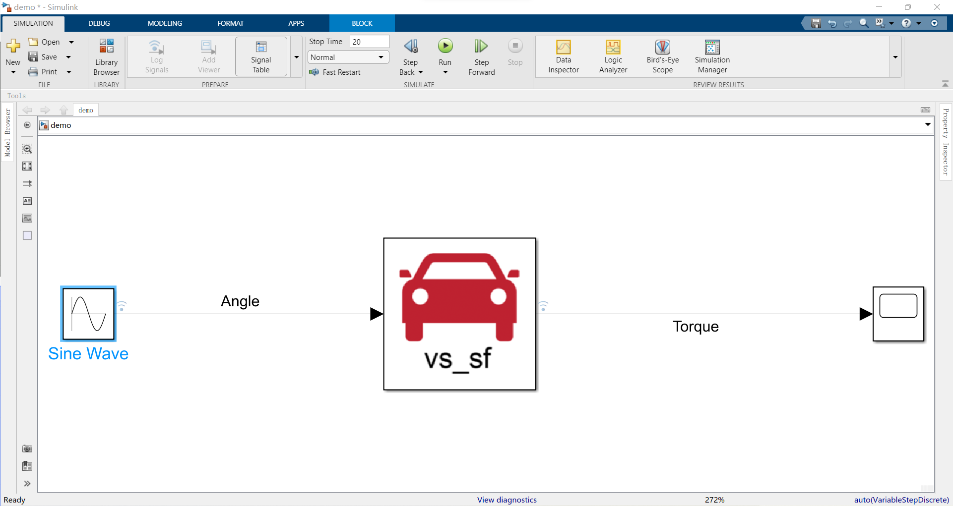Open the Property Inspector side panel
The width and height of the screenshot is (953, 506).
click(x=946, y=142)
